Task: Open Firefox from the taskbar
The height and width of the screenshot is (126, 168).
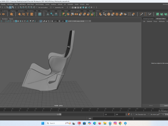Action: pos(100,123)
